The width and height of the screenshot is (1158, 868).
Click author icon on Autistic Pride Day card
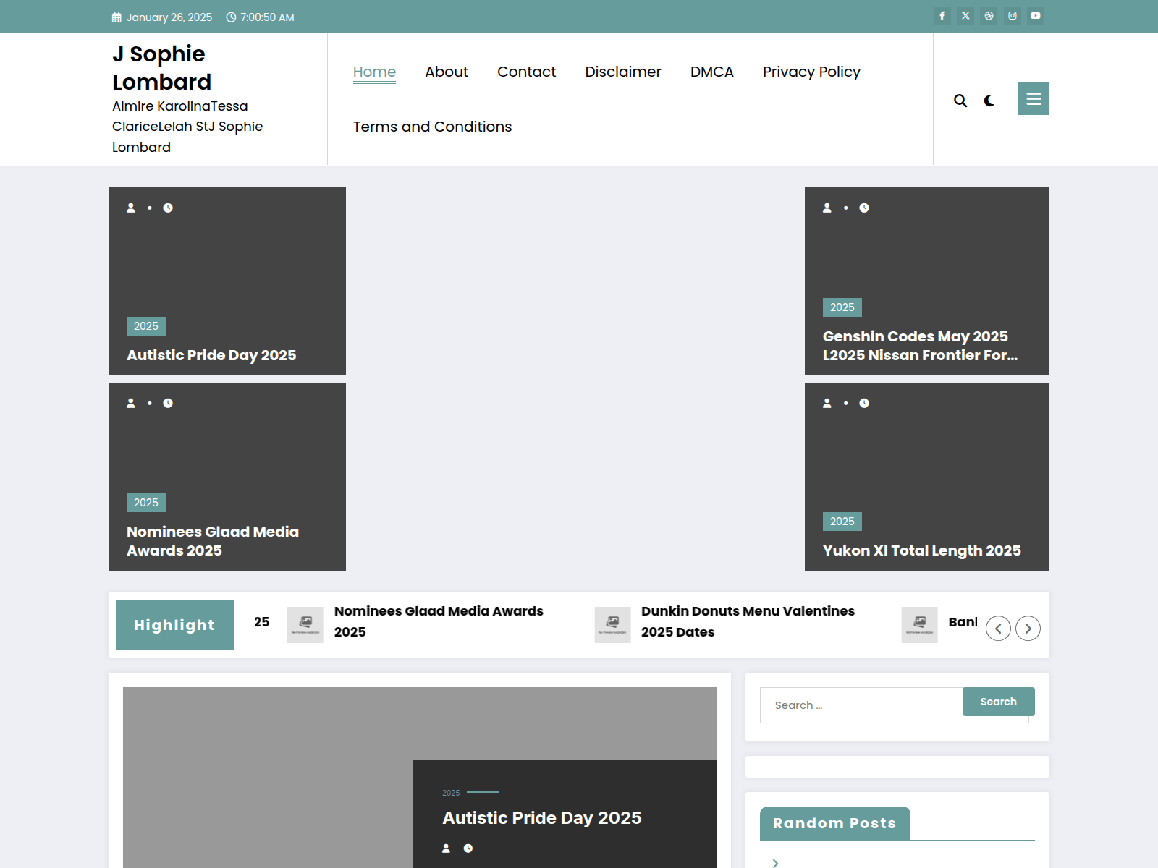131,208
